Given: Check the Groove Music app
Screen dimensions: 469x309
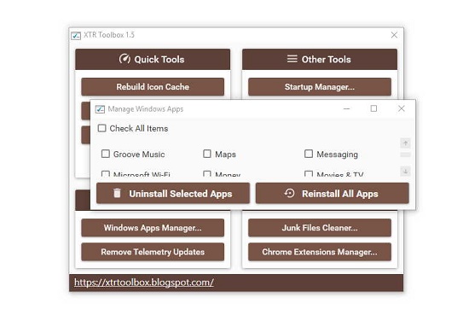Looking at the screenshot, I should (x=105, y=154).
